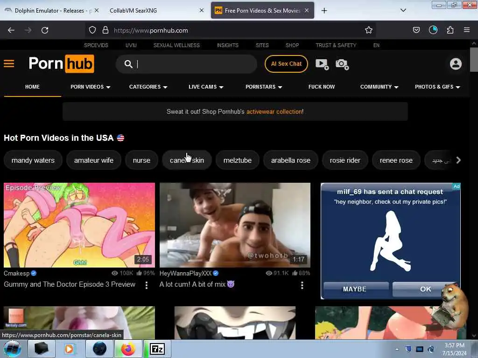Close the CollabVM SearXNG tab
This screenshot has width=478, height=358.
pyautogui.click(x=202, y=10)
